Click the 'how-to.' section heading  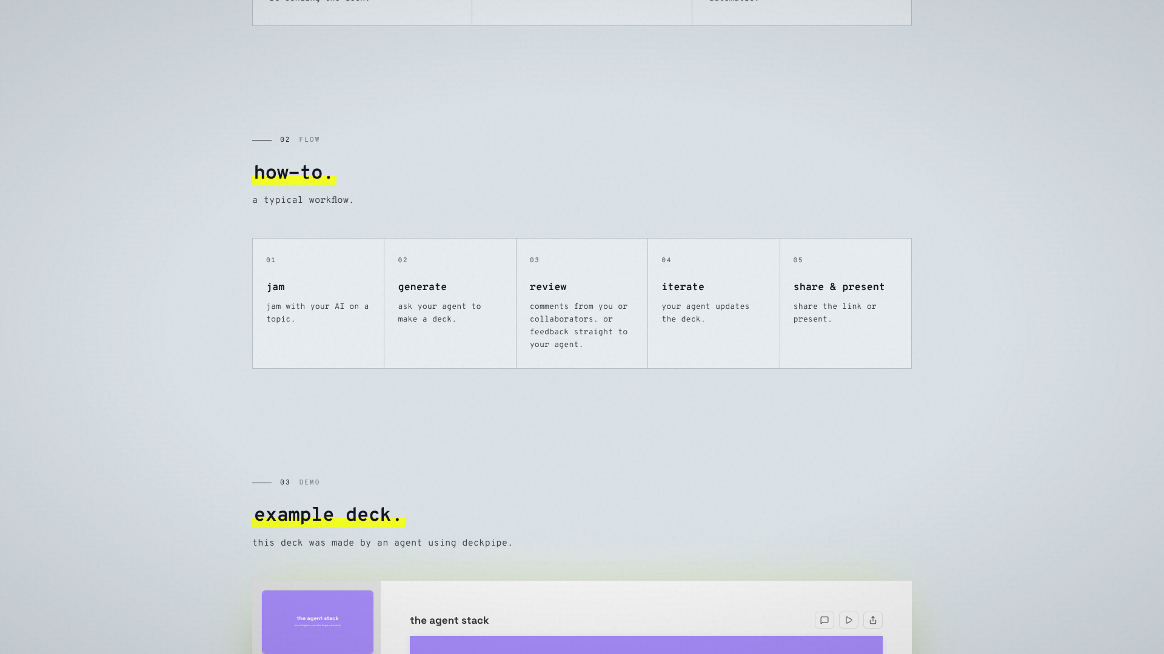[294, 173]
